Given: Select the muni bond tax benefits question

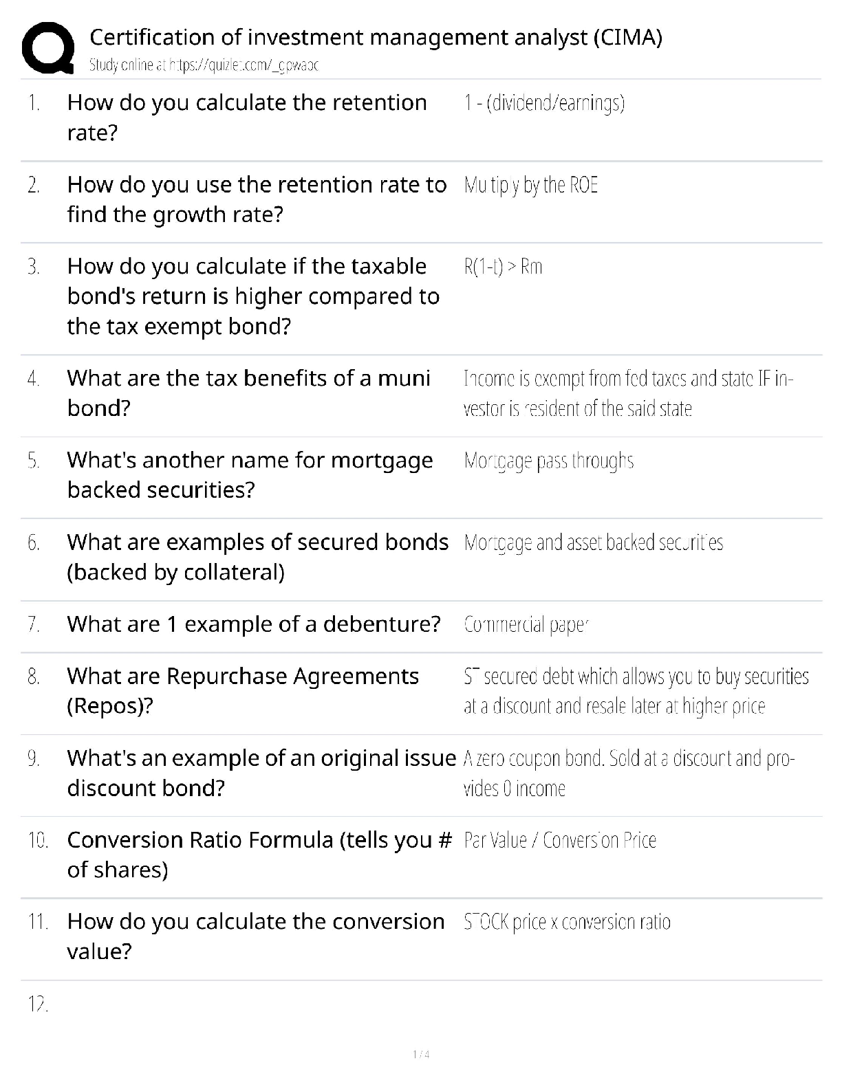Looking at the screenshot, I should pyautogui.click(x=248, y=393).
